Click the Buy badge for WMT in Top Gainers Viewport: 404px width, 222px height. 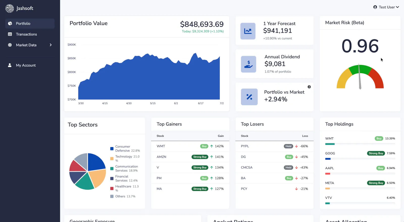coord(204,146)
